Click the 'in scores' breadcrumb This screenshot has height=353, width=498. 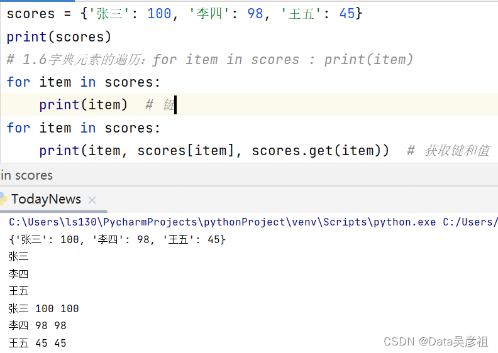point(26,175)
